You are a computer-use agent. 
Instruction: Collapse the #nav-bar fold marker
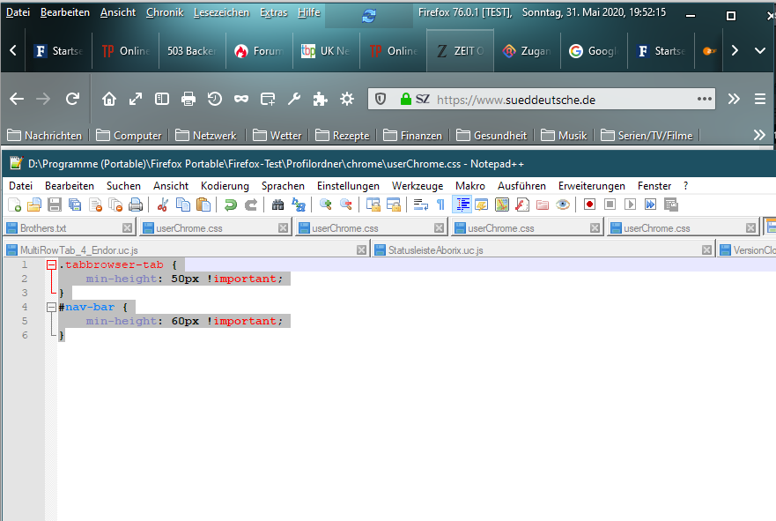click(51, 307)
